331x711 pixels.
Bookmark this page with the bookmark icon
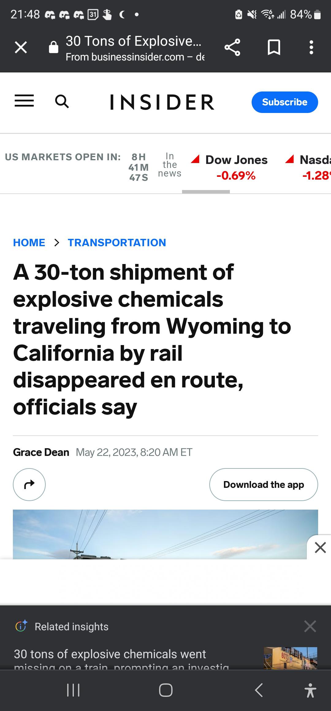coord(274,48)
